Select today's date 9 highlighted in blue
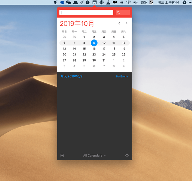Viewport: 192px width, 181px height. coord(94,43)
